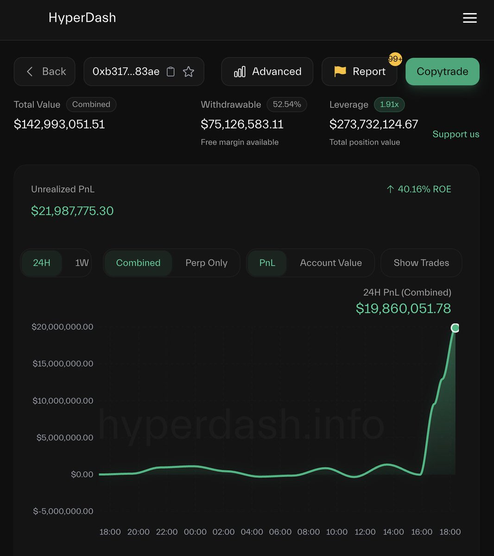Click the 99+ notification badge
494x556 pixels.
pyautogui.click(x=395, y=59)
